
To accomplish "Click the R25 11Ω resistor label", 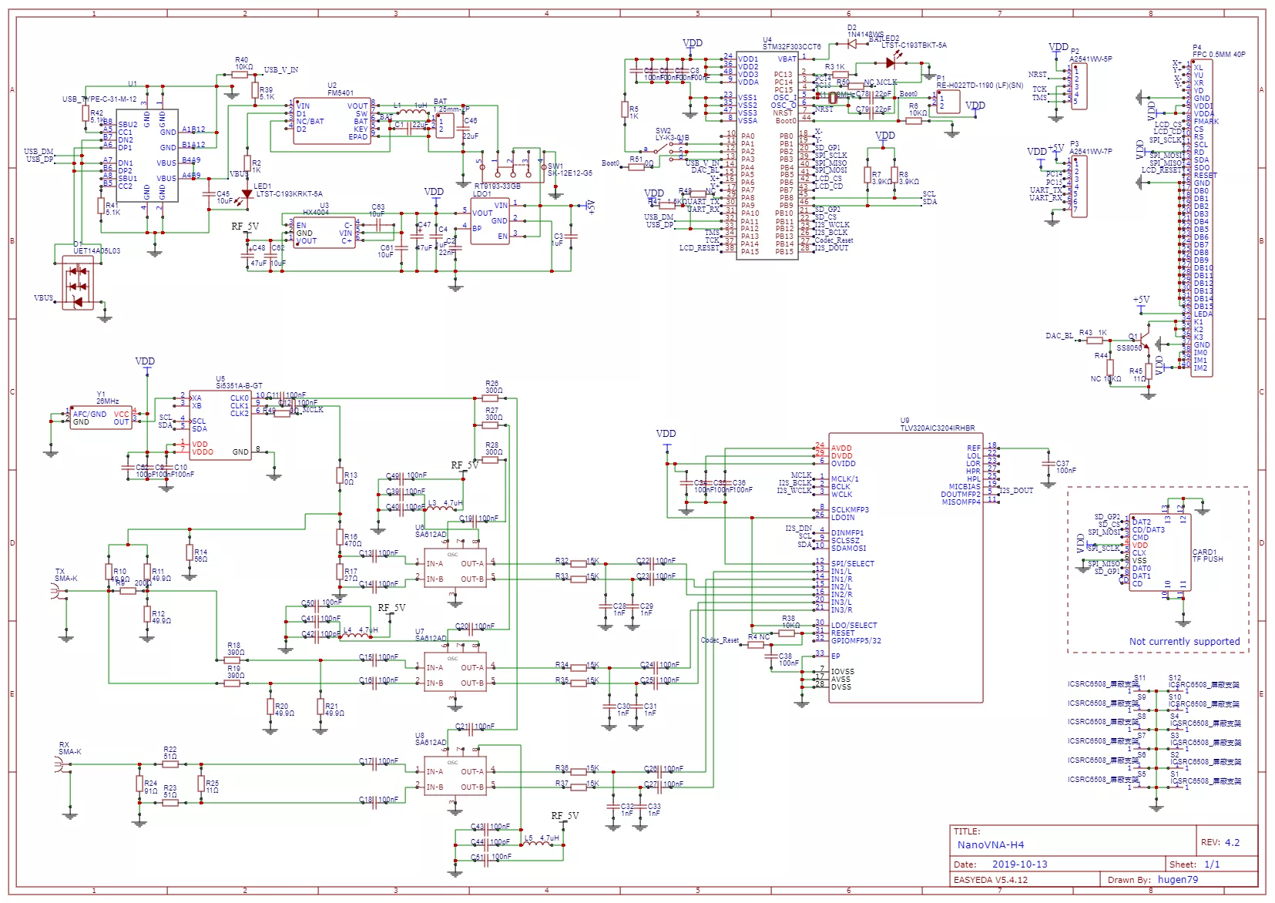I will 212,787.
